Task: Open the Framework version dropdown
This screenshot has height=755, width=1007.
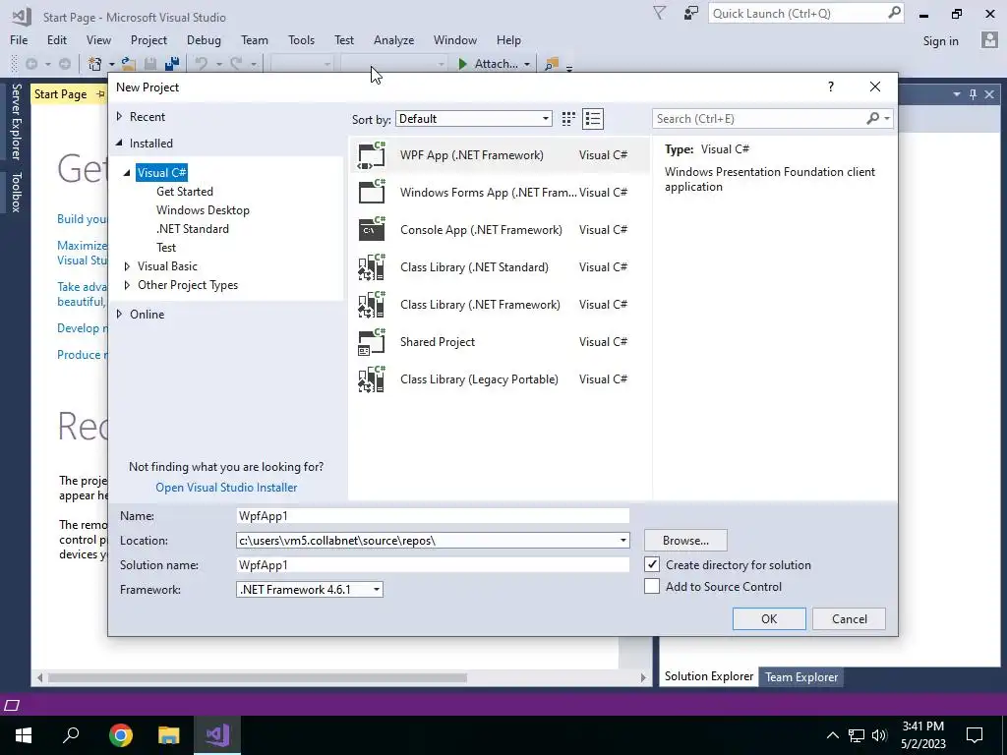Action: (310, 590)
